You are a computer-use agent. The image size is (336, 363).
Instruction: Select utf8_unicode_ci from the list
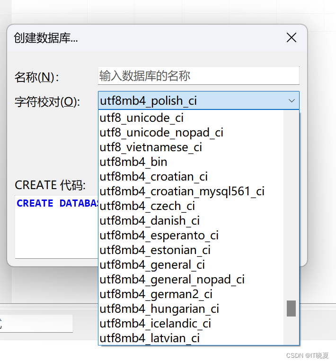191,118
